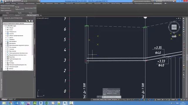Select the Водосбор tree item

pyautogui.click(x=12, y=57)
